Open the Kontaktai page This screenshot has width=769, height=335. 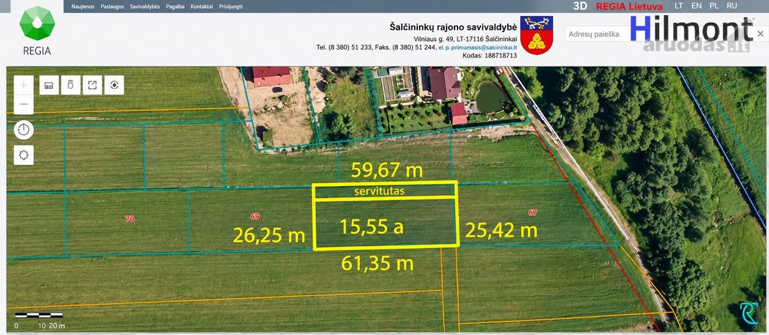pos(202,6)
